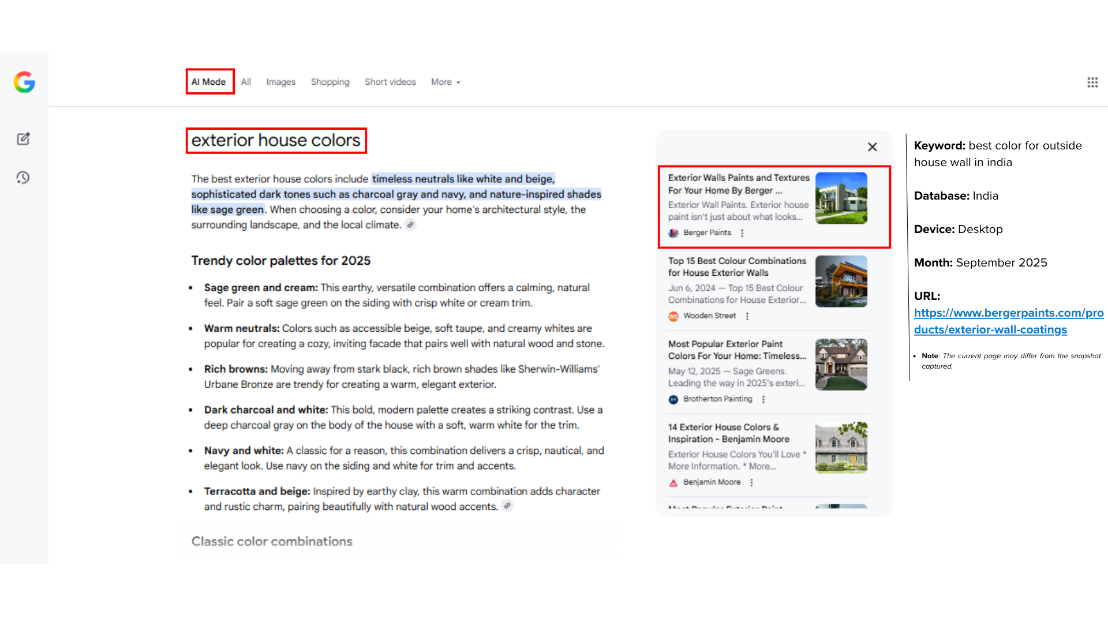Open the Short videos tab
Viewport: 1108px width, 623px height.
click(x=390, y=82)
